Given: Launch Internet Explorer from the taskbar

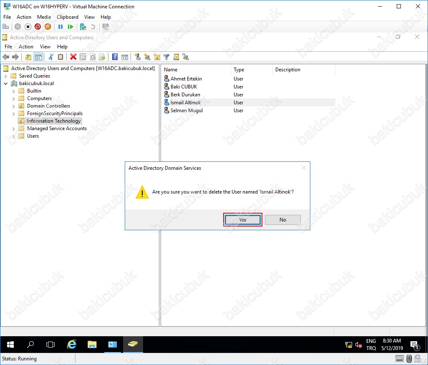Looking at the screenshot, I should (71, 345).
